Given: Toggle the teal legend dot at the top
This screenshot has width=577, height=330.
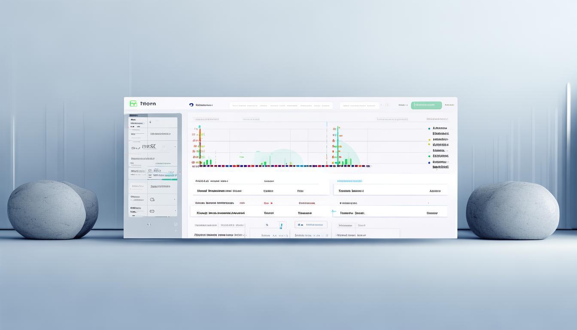Looking at the screenshot, I should (429, 128).
